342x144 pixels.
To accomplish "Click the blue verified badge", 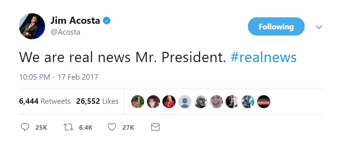I will [x=107, y=21].
